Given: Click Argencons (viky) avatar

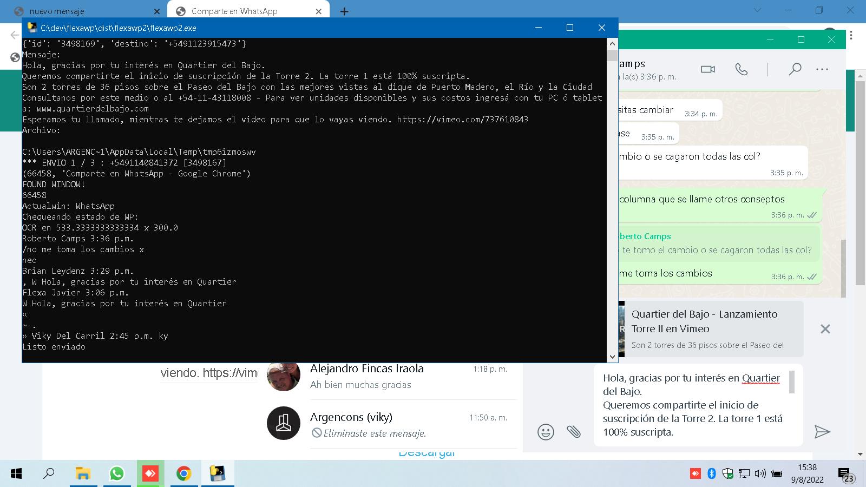Looking at the screenshot, I should coord(284,423).
